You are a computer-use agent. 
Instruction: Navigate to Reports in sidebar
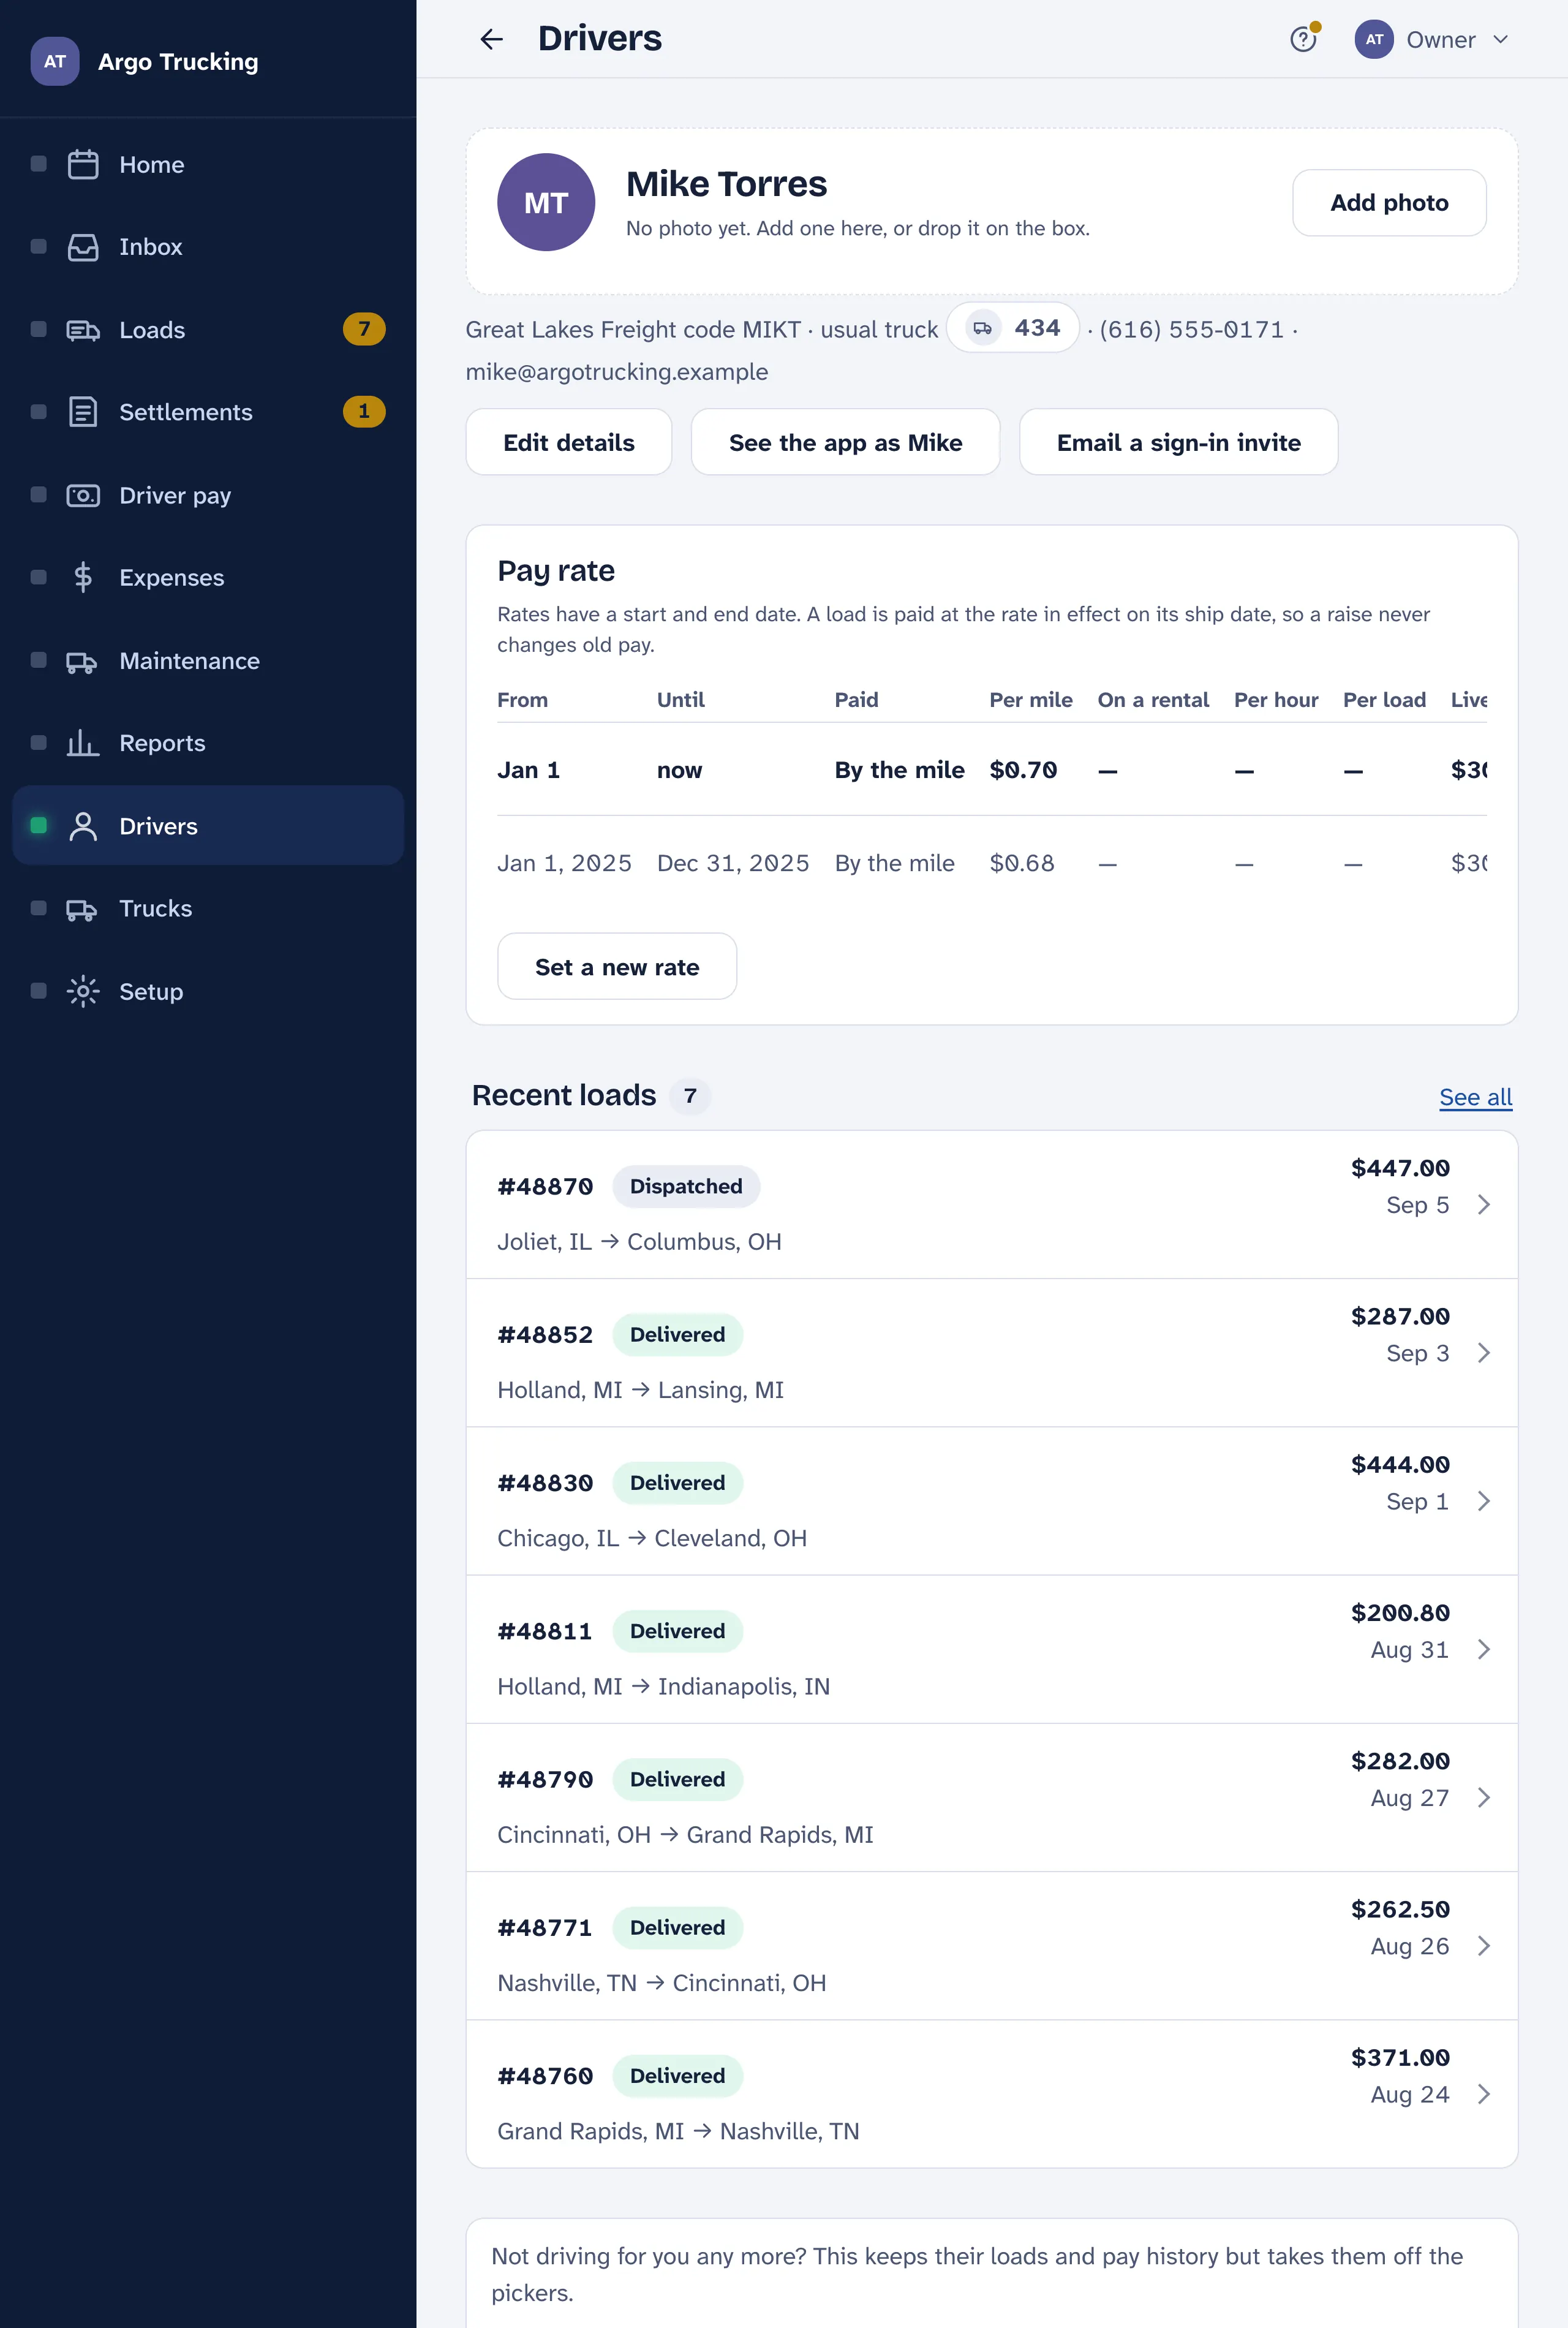click(x=208, y=743)
